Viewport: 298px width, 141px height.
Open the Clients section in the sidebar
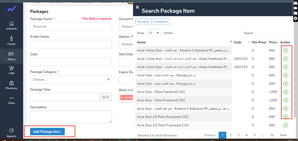[x=11, y=41]
